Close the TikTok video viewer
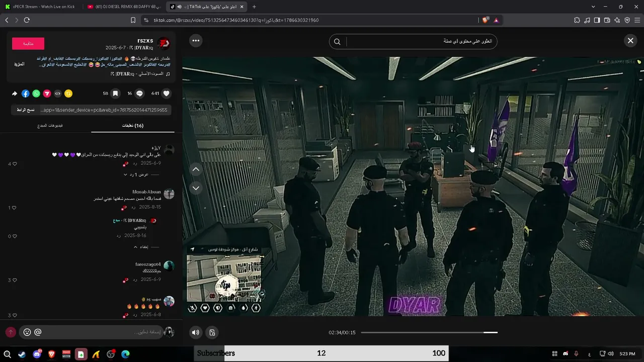 click(x=630, y=41)
